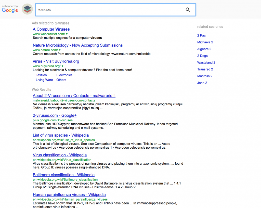Click the 'Mamba, aka HDDCryptor' snippet text
Image resolution: width=261 pixels, height=208 pixels.
click(105, 126)
